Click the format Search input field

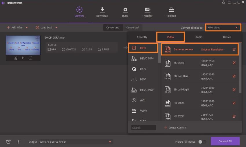(x=144, y=128)
